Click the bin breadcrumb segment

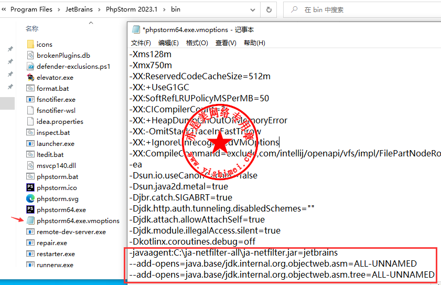coord(176,9)
